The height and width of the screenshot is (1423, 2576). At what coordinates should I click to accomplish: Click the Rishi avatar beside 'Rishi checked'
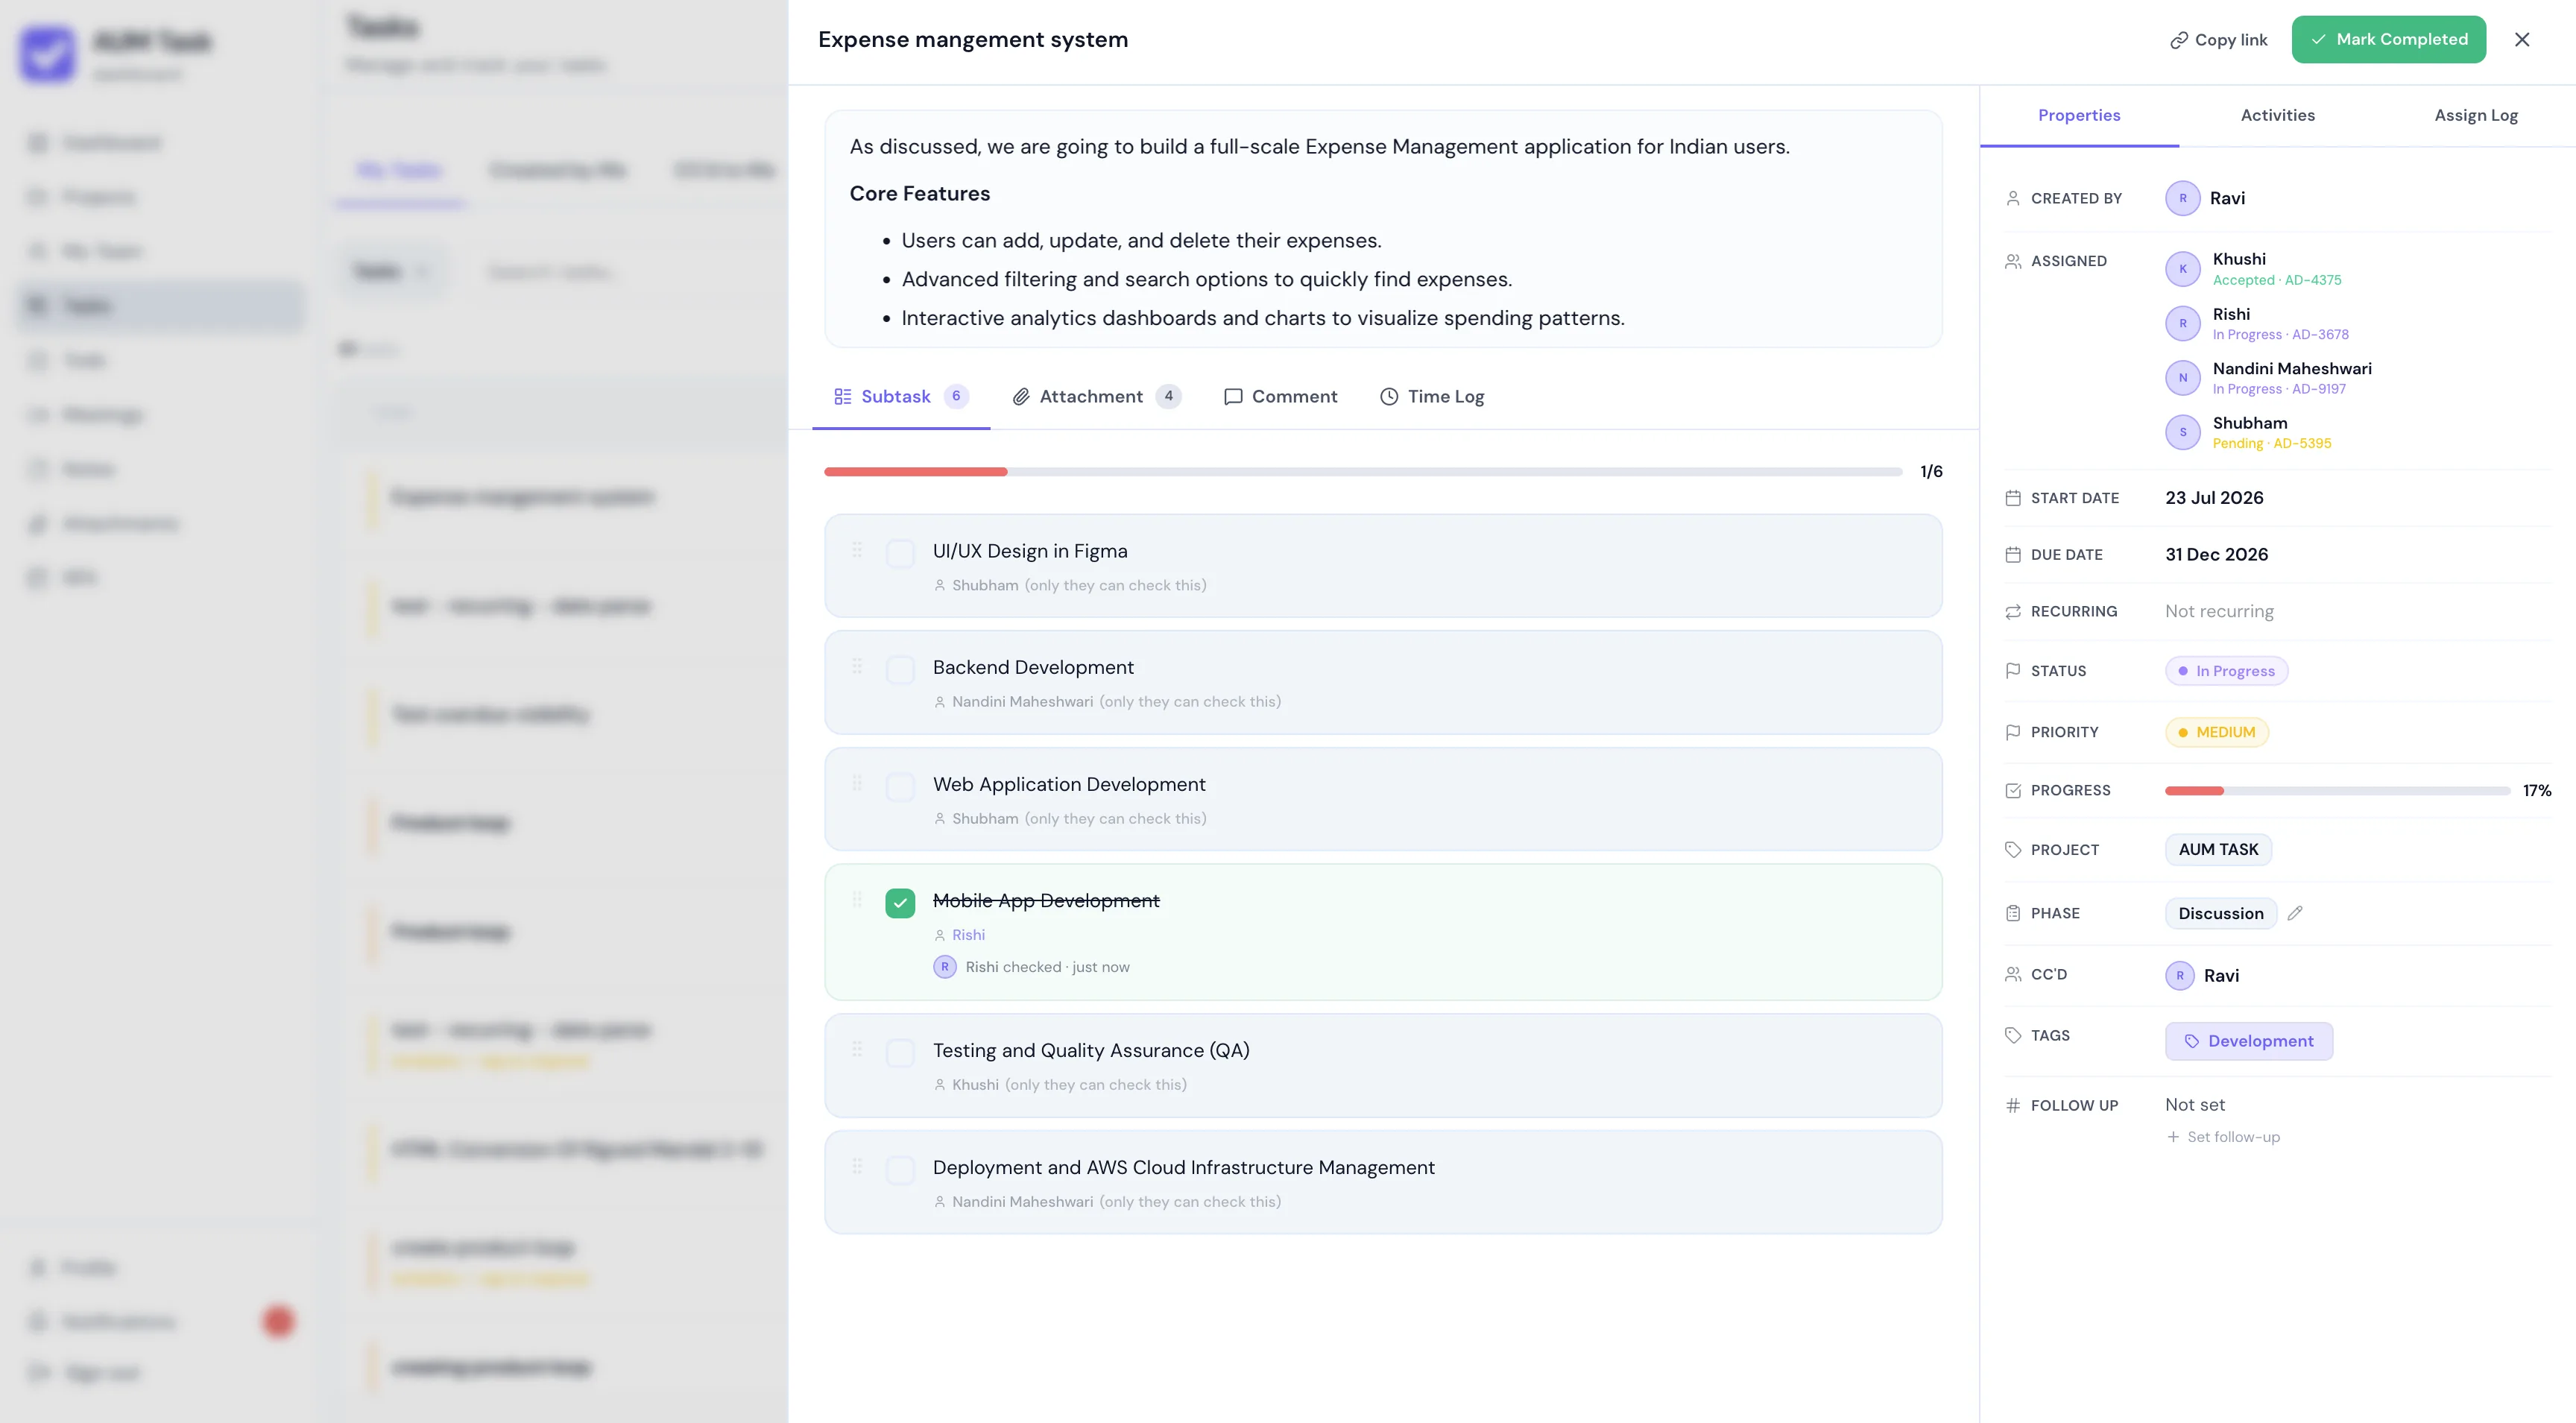[x=944, y=967]
